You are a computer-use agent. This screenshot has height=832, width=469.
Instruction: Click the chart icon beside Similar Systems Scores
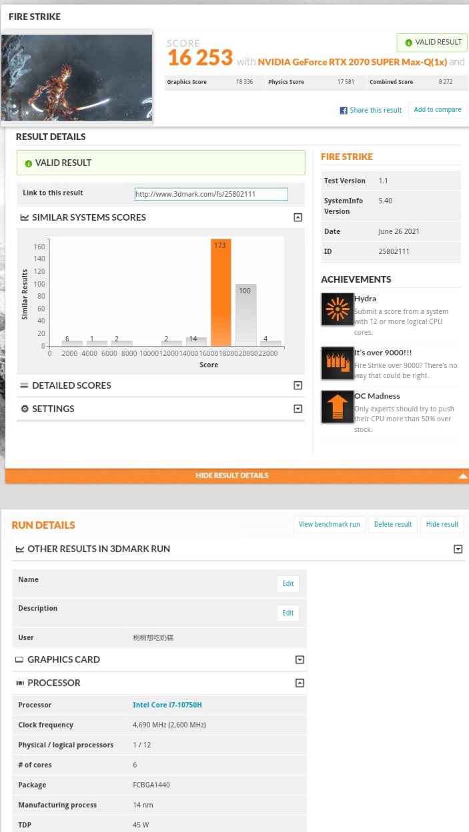coord(25,217)
